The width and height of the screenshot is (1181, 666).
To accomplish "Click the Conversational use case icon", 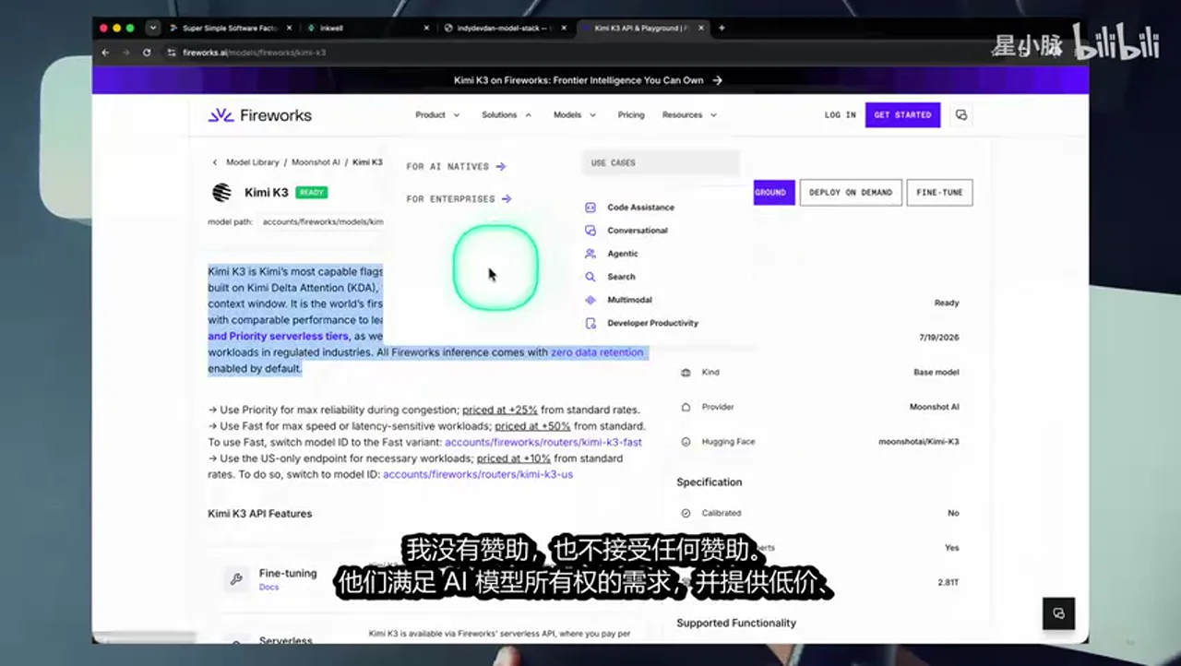I will [x=590, y=231].
